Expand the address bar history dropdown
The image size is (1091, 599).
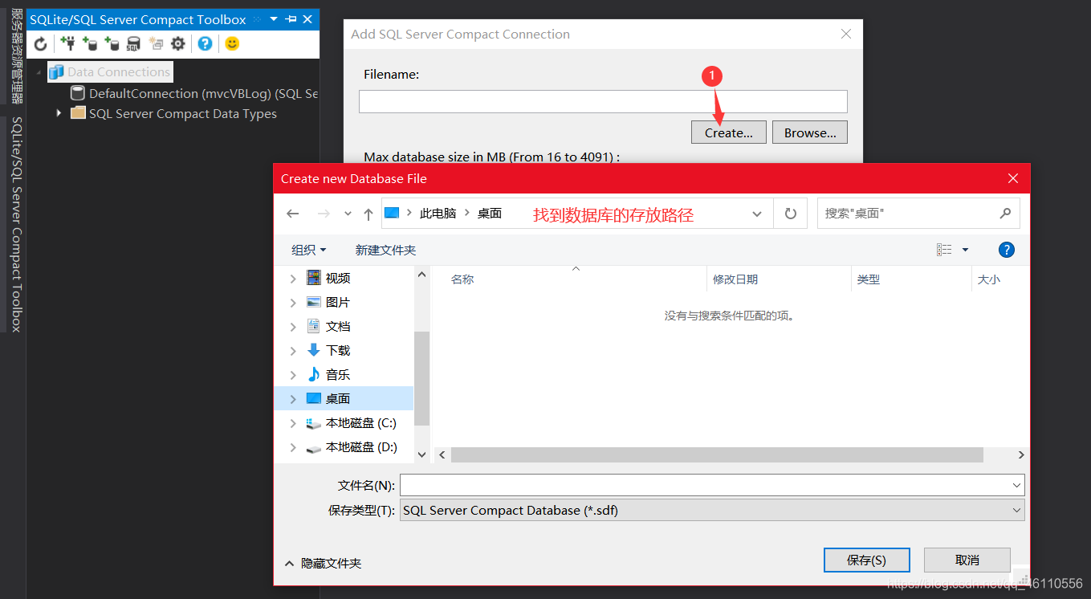757,214
